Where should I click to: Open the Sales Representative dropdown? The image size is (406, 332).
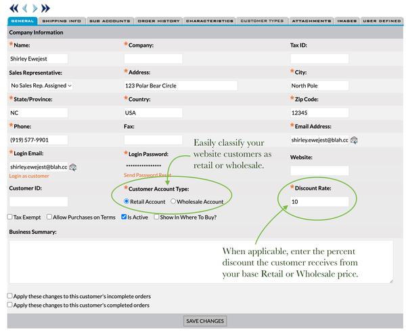pos(41,85)
